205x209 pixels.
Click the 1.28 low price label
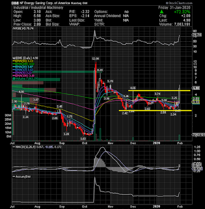tap(67, 134)
